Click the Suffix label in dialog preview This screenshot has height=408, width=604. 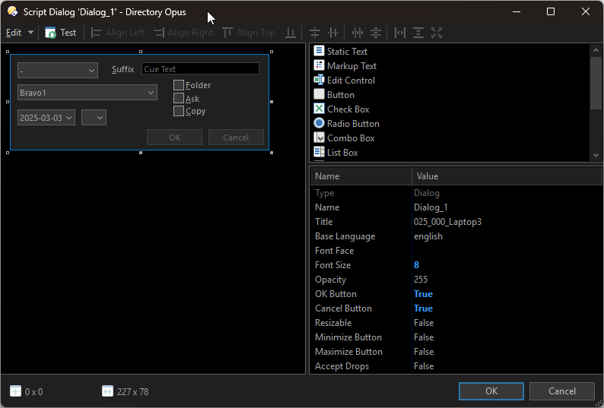(x=123, y=69)
